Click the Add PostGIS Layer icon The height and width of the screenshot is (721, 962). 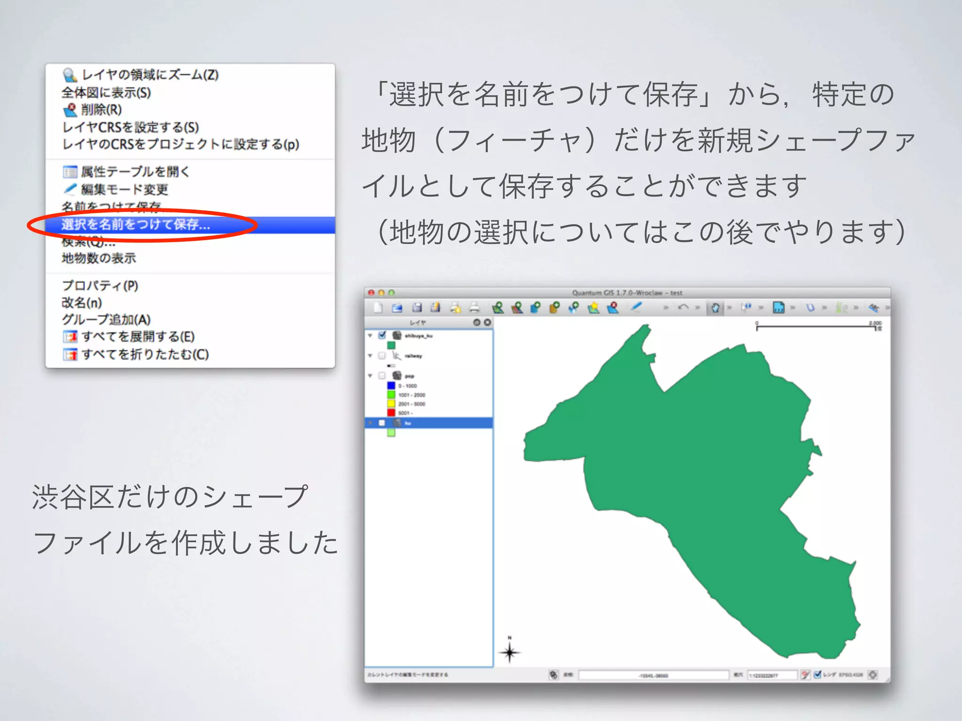coord(535,308)
